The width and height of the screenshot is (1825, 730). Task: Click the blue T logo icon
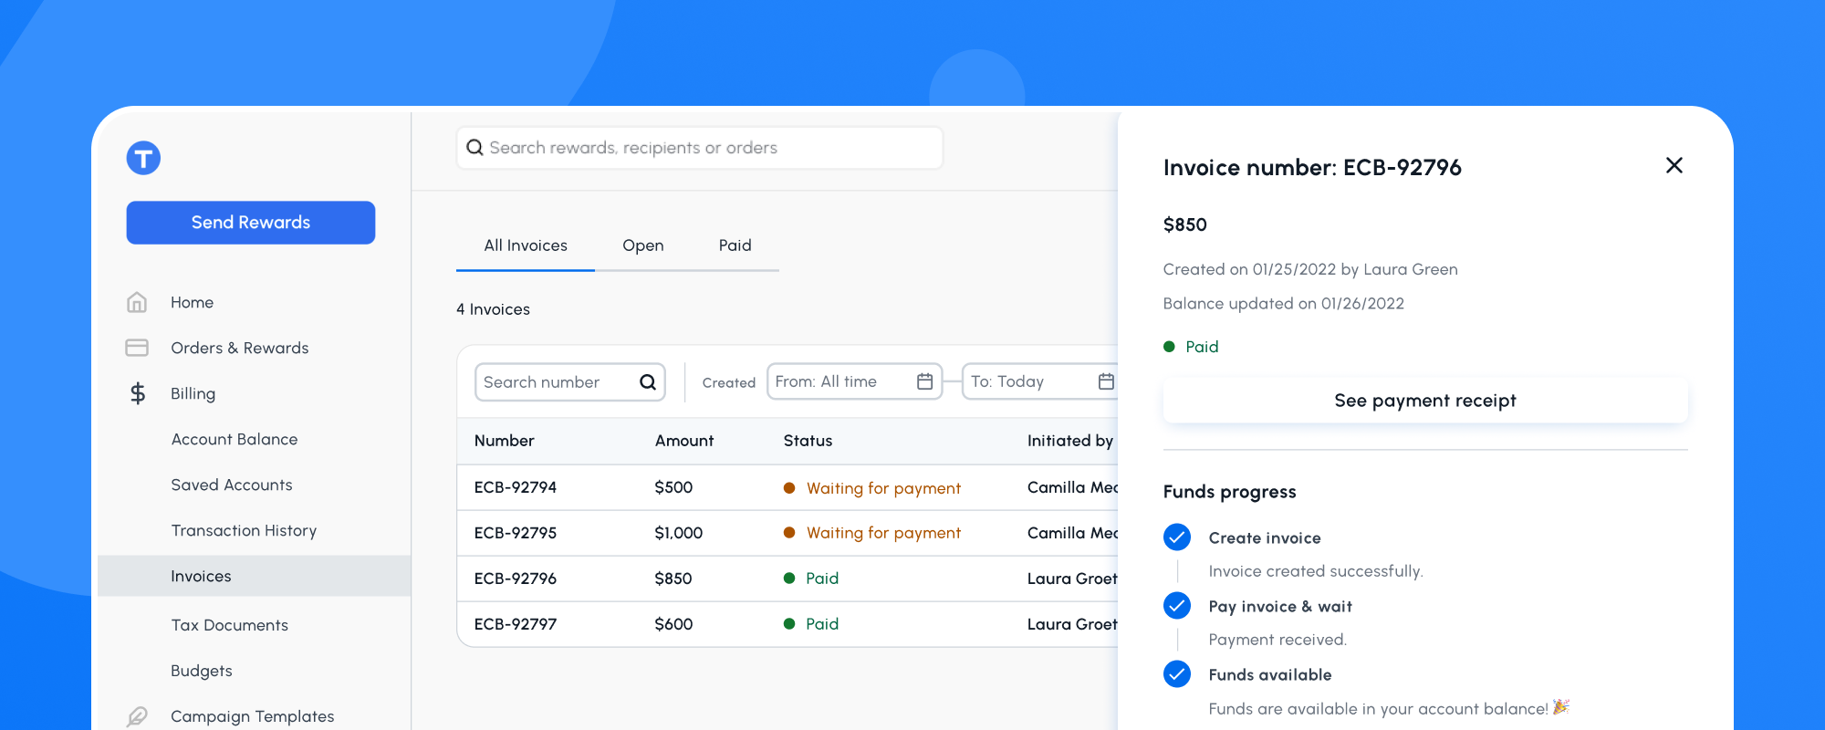(x=143, y=158)
